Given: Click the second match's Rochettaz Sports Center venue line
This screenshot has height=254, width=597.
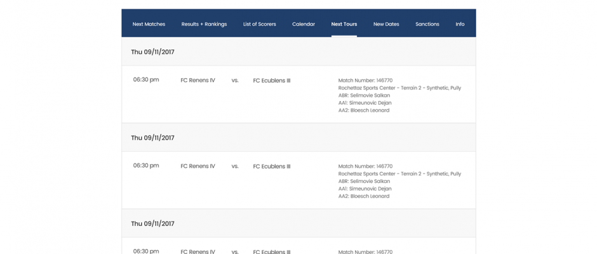Looking at the screenshot, I should (x=399, y=173).
